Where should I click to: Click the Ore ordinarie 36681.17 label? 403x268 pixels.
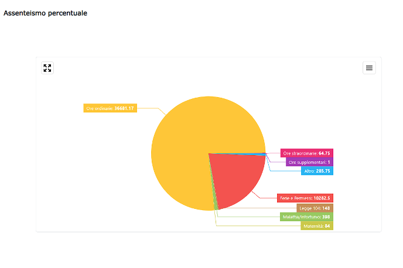click(110, 108)
